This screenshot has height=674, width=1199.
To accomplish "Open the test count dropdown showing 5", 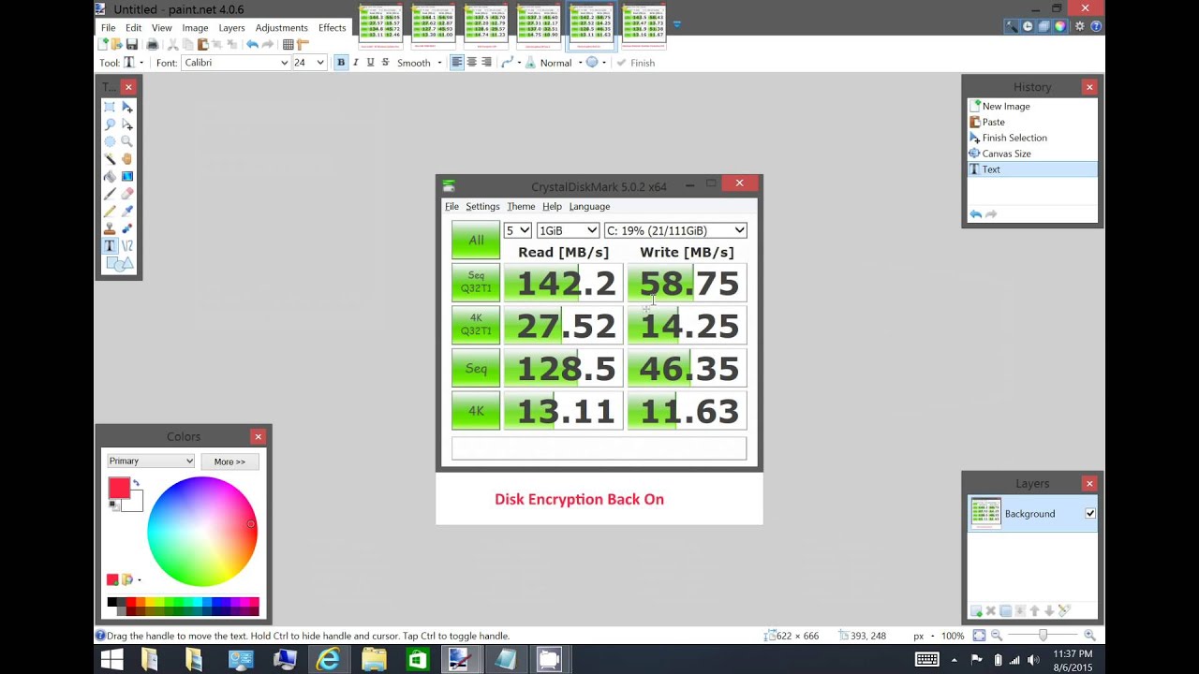I will click(x=518, y=230).
